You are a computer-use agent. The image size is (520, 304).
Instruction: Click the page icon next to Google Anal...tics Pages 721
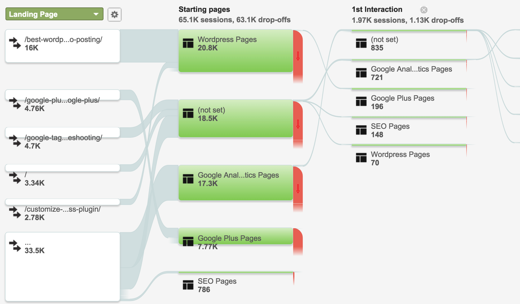[x=361, y=73]
